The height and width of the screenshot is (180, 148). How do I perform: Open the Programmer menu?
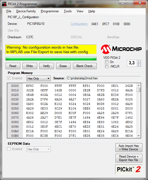pos(50,11)
